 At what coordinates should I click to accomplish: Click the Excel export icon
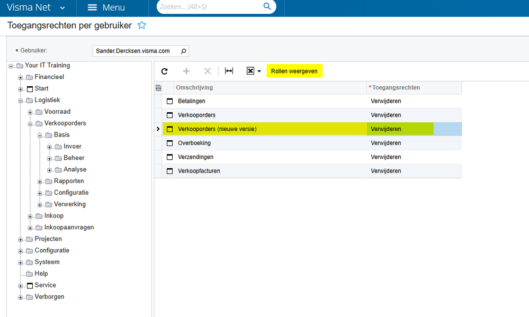(250, 71)
